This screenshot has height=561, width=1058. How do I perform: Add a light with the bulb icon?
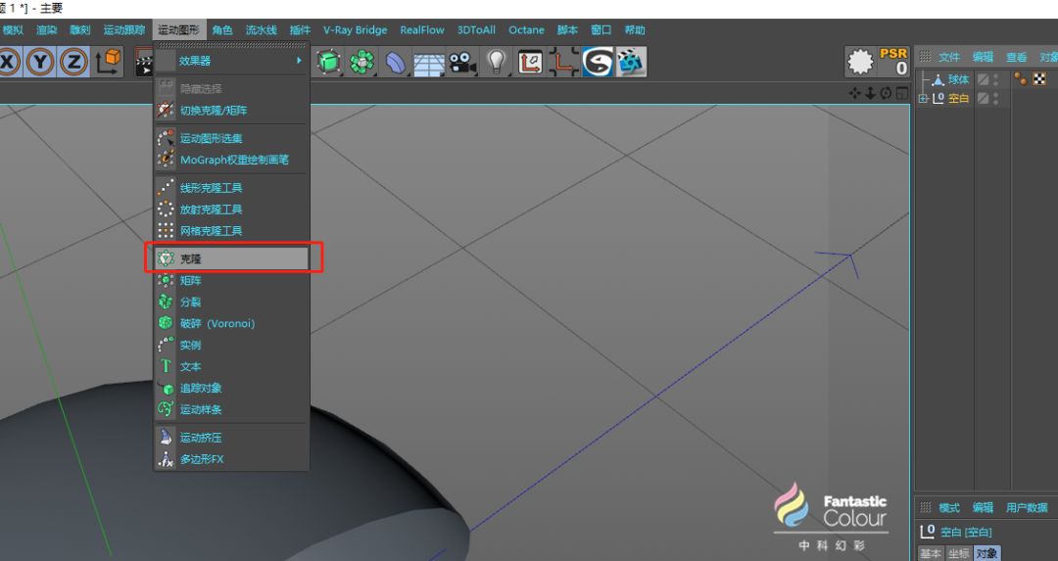(497, 62)
